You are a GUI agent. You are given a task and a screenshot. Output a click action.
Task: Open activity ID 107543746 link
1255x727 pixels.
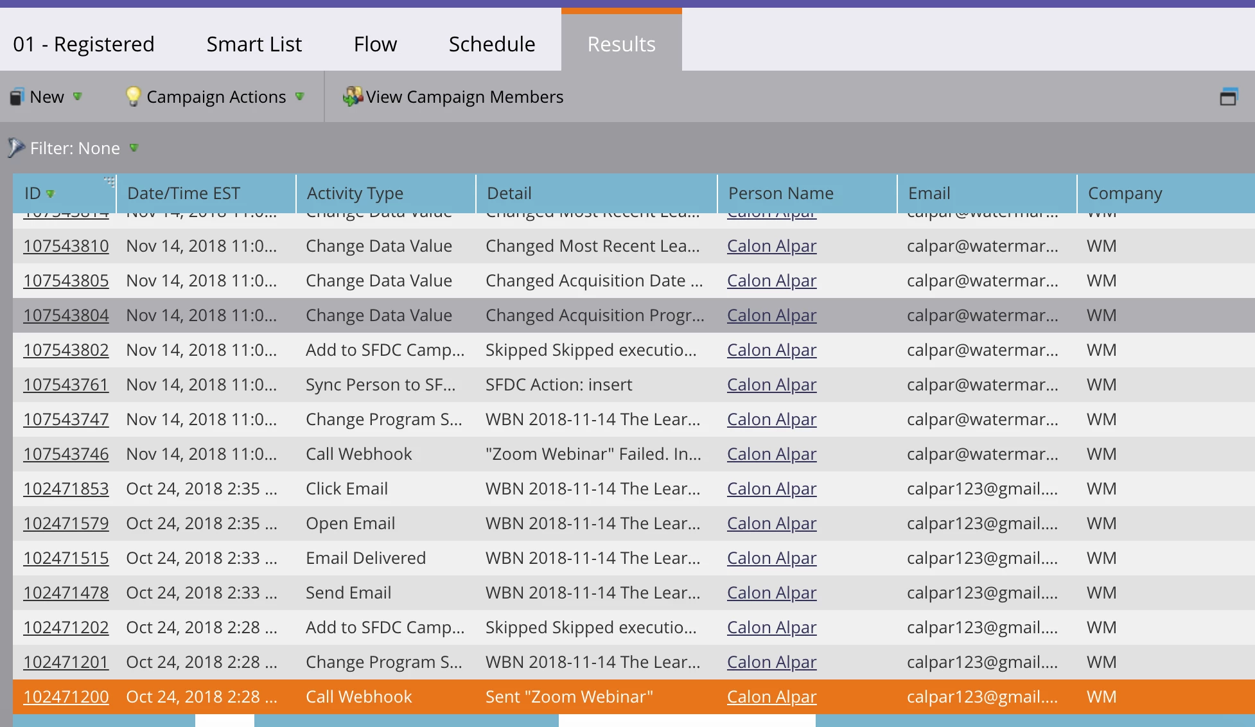click(66, 454)
